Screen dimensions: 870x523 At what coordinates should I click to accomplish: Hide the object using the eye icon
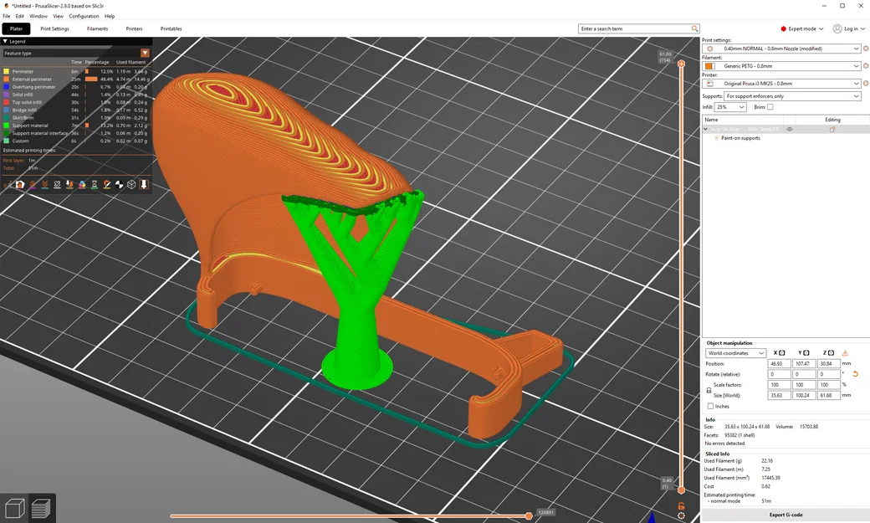790,129
